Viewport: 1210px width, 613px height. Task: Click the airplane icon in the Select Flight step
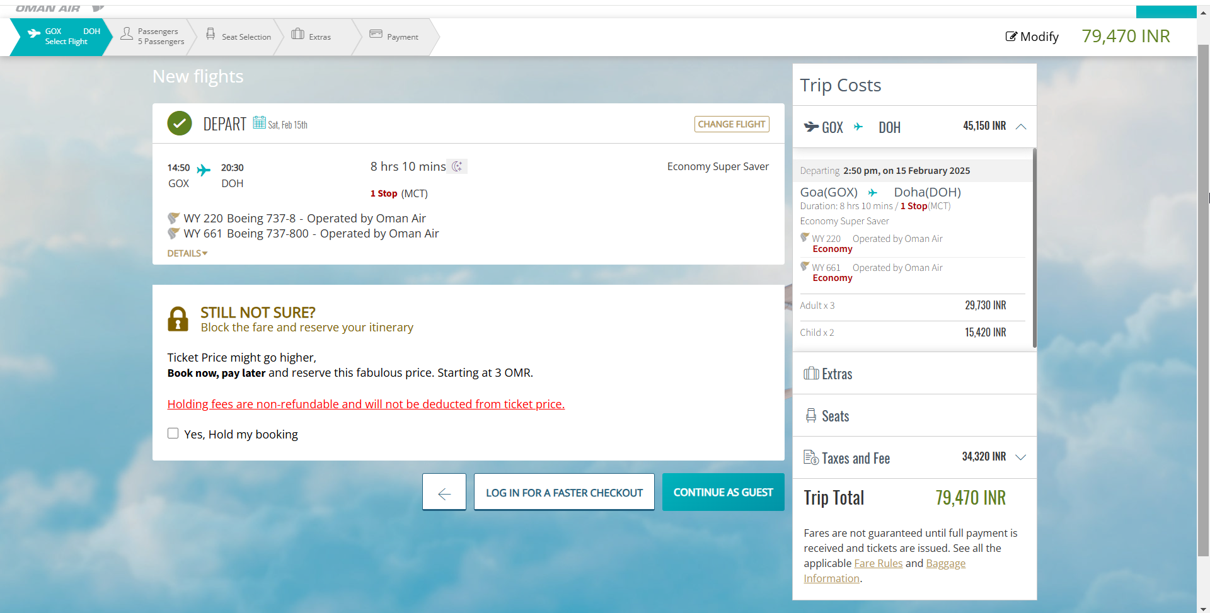click(34, 33)
